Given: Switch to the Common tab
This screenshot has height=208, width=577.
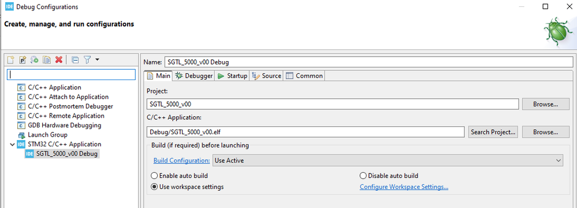Looking at the screenshot, I should [304, 76].
